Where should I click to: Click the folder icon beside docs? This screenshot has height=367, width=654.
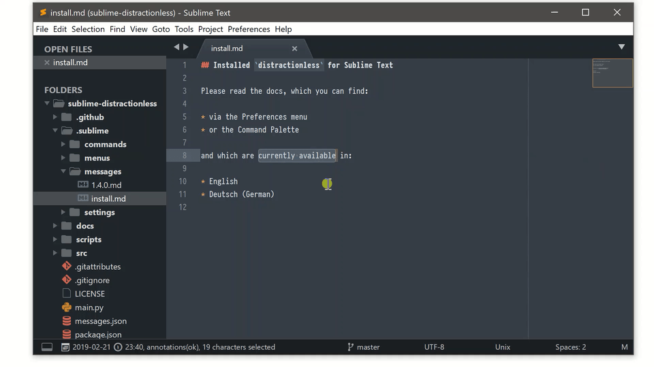coord(66,226)
